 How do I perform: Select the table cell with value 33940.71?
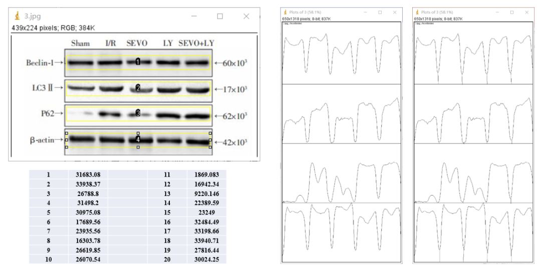pos(207,240)
